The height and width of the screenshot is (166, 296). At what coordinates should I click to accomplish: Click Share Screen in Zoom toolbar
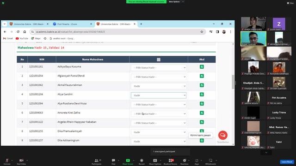point(128,162)
